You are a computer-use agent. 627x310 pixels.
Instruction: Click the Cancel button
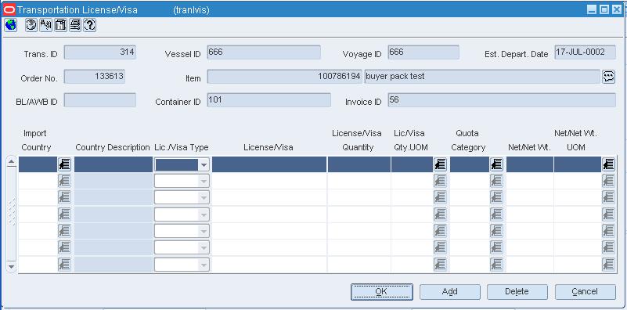coord(585,291)
